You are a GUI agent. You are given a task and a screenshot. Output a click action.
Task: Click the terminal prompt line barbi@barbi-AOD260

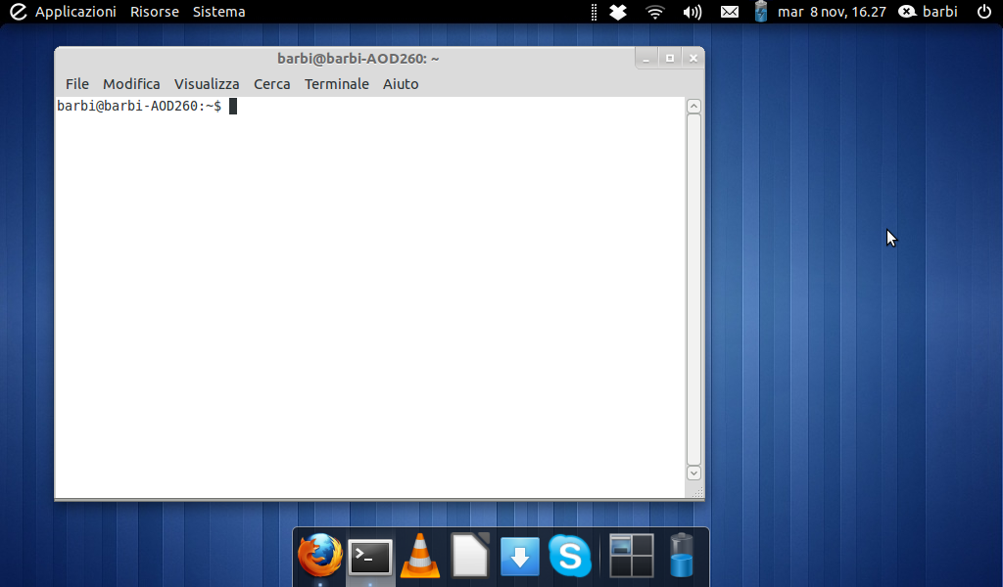(x=139, y=106)
